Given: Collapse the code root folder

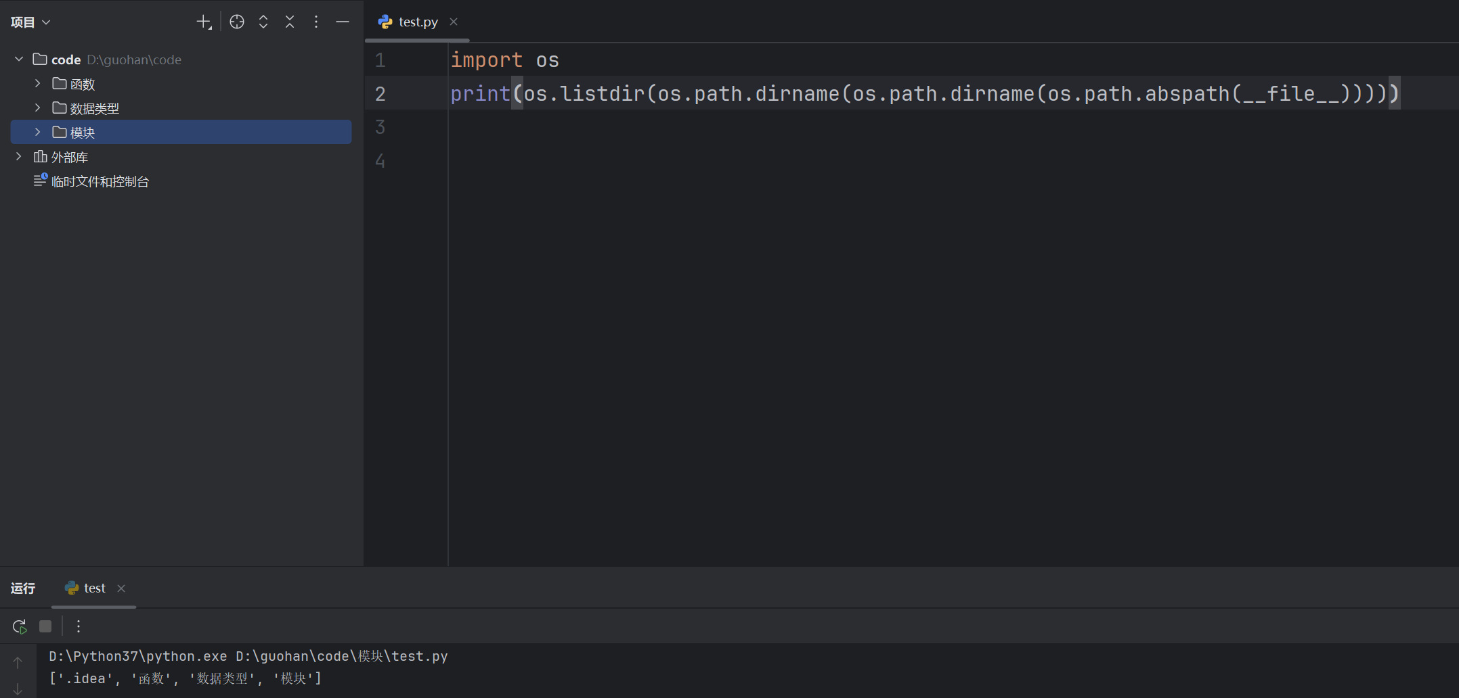Looking at the screenshot, I should [19, 60].
